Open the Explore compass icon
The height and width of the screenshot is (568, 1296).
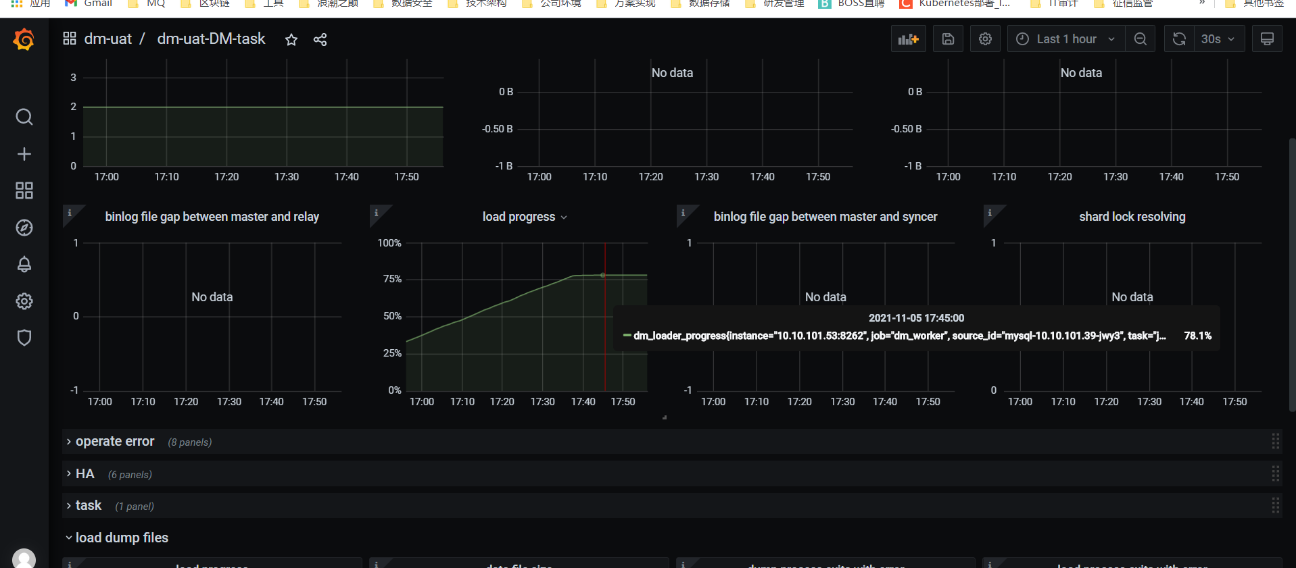click(x=24, y=228)
